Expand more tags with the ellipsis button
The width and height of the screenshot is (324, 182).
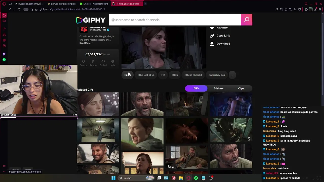tap(232, 75)
